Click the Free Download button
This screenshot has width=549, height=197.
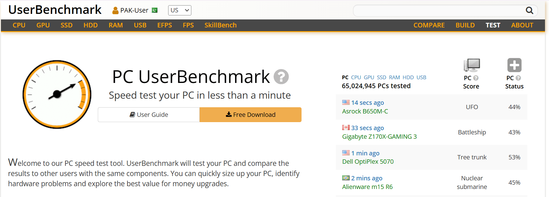[251, 115]
